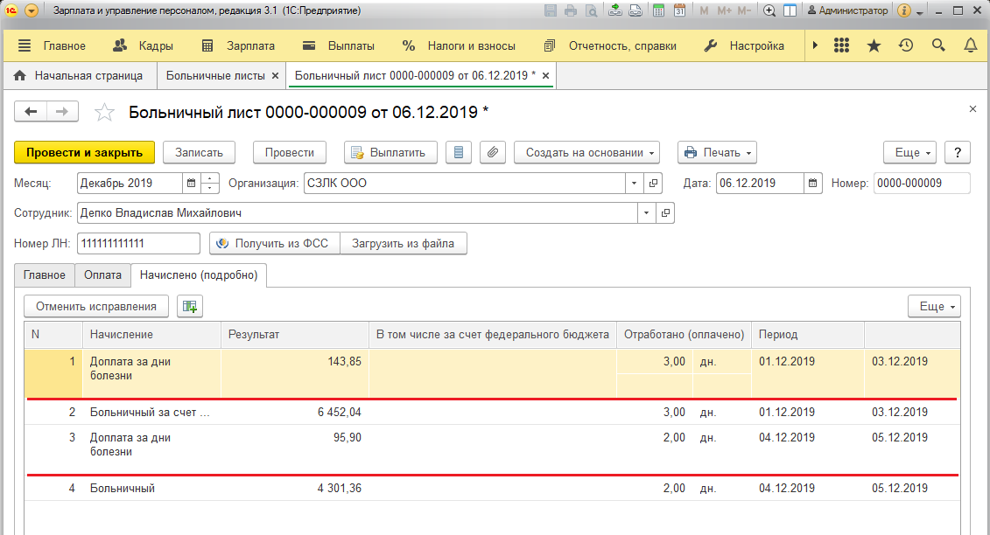990x535 pixels.
Task: Click the get link icon
Action: coord(615,10)
